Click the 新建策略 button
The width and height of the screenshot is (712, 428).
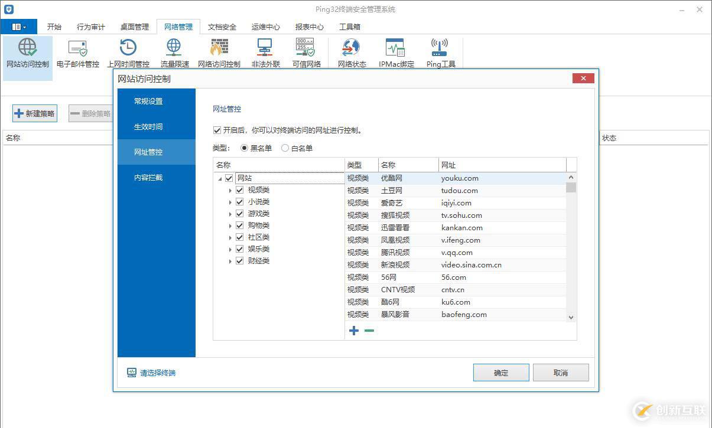35,114
